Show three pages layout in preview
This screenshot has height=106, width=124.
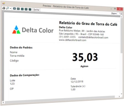22,9
